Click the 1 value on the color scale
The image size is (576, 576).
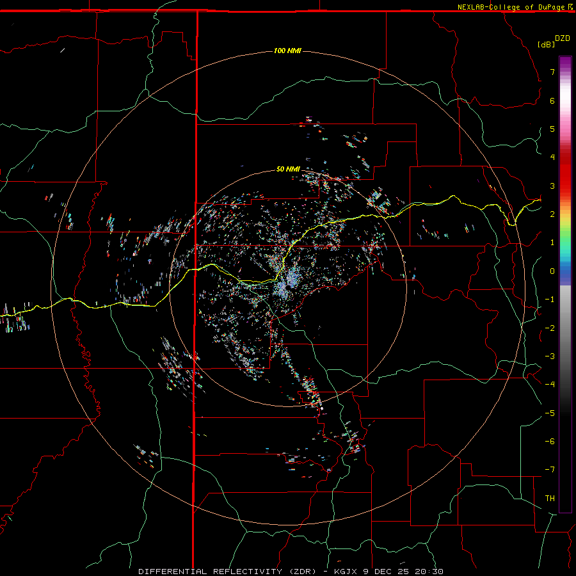tap(552, 243)
